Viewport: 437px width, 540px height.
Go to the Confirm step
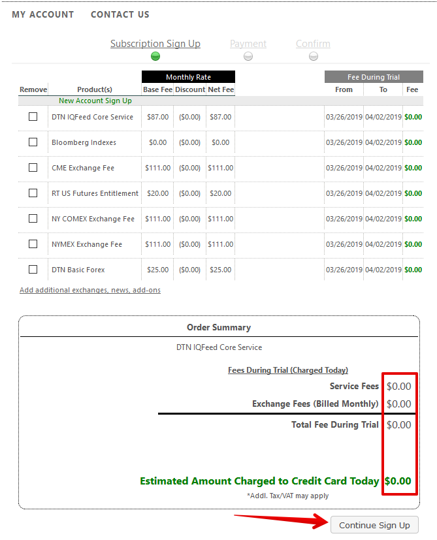tap(313, 44)
